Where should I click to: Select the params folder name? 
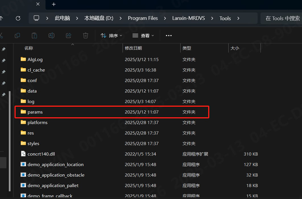click(35, 112)
